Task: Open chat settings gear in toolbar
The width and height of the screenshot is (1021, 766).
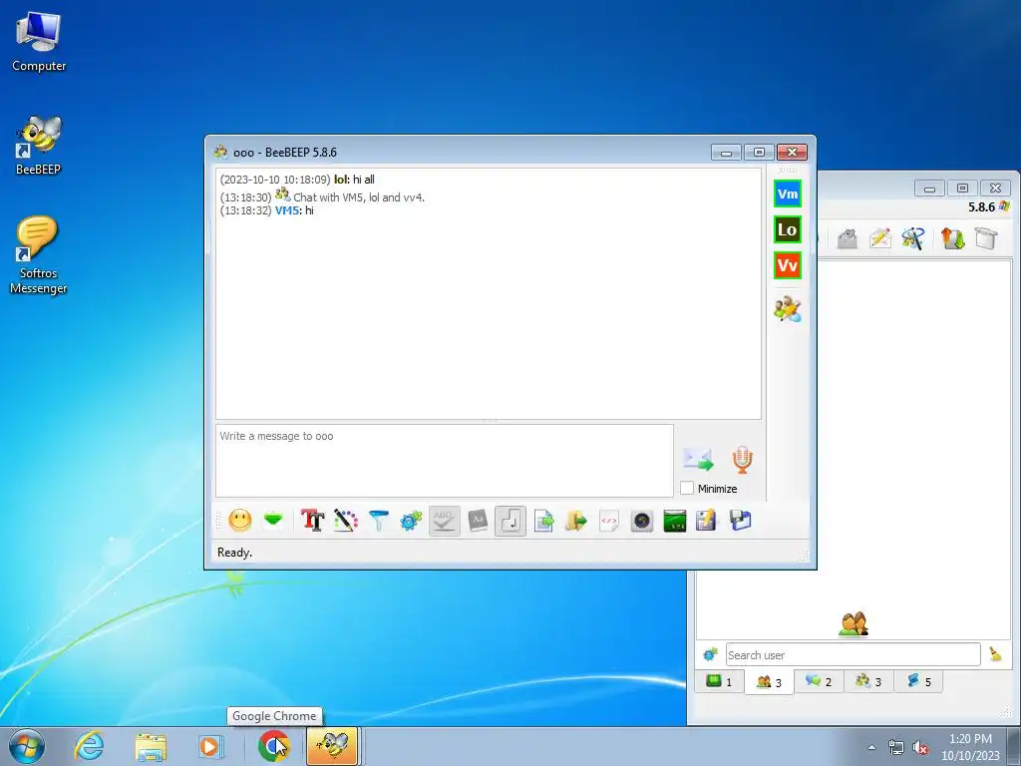Action: [411, 521]
